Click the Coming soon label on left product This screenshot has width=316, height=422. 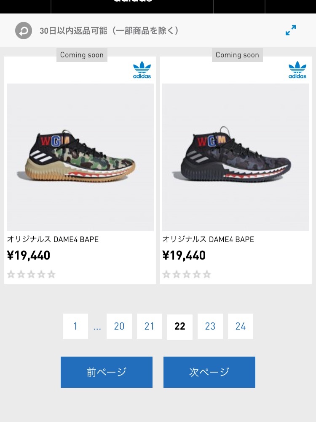point(82,55)
